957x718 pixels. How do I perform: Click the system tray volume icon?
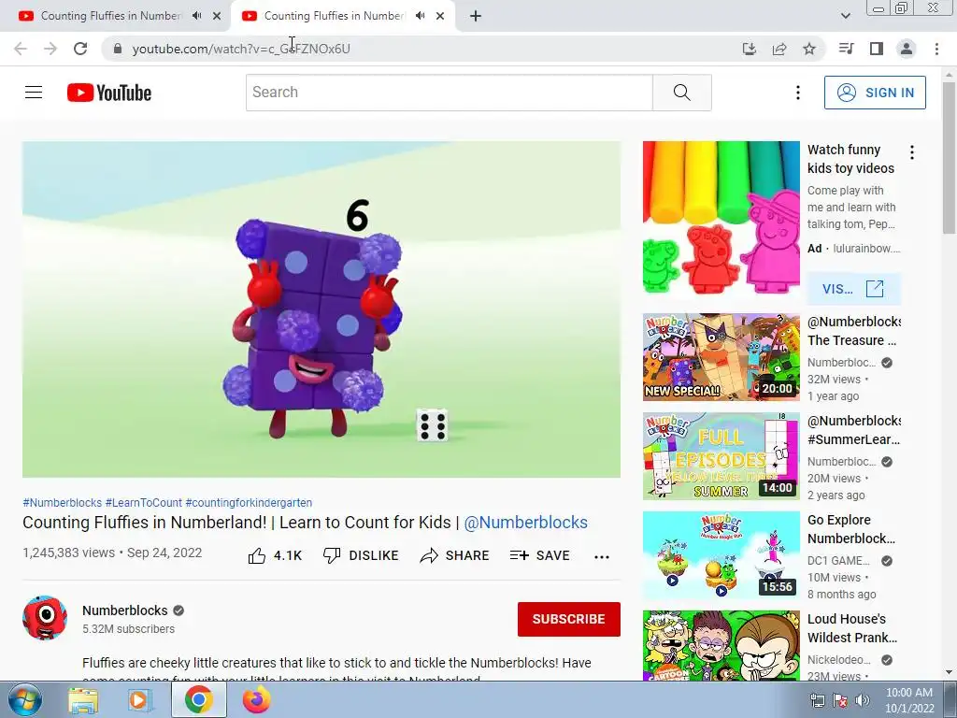click(x=863, y=700)
